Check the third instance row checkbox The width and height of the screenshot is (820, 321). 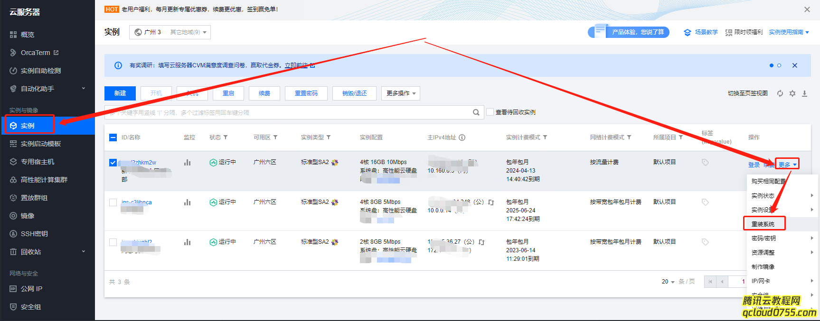click(113, 242)
